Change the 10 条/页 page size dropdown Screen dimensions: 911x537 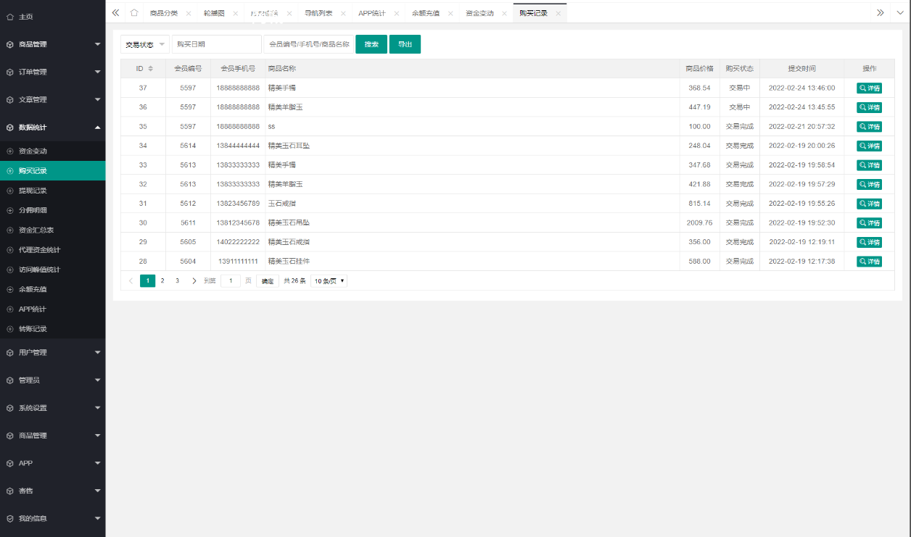(329, 281)
